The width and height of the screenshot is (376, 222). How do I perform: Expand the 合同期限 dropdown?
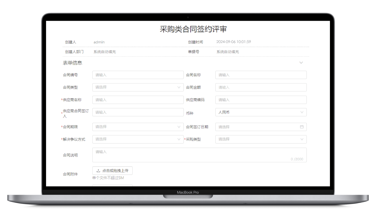[138, 127]
